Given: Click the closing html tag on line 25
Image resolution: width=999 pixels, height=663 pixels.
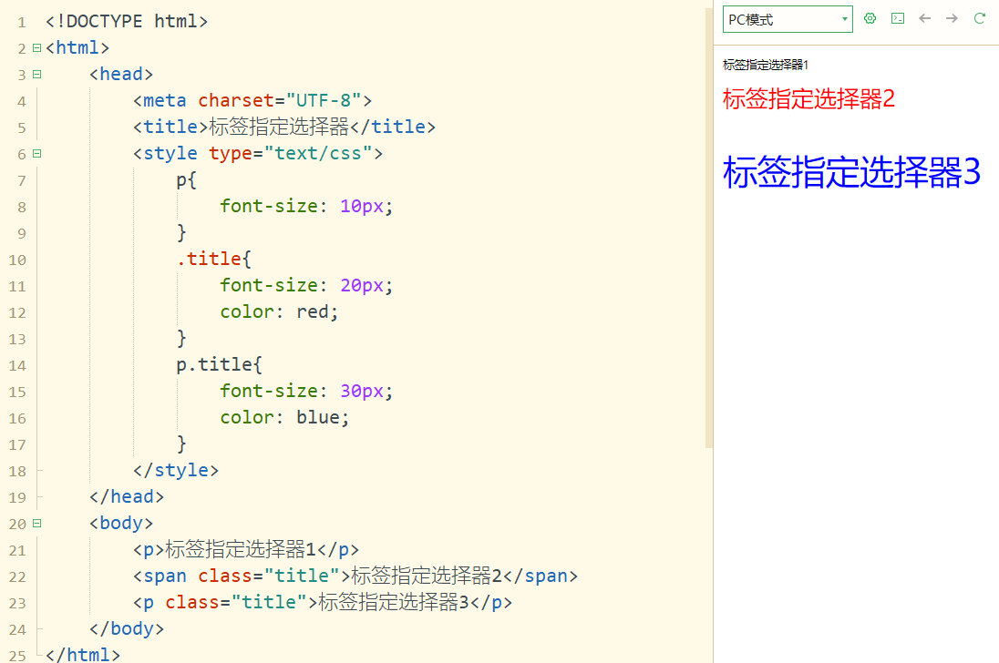Looking at the screenshot, I should click(83, 654).
